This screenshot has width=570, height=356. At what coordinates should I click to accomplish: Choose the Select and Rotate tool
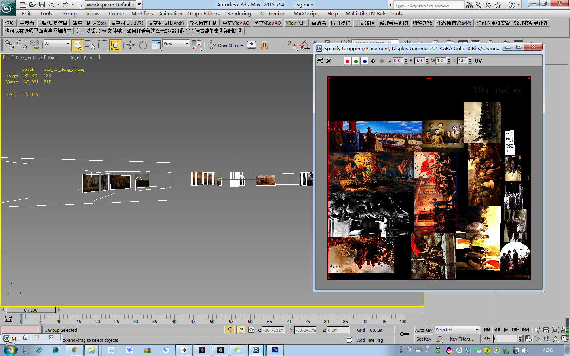(143, 45)
